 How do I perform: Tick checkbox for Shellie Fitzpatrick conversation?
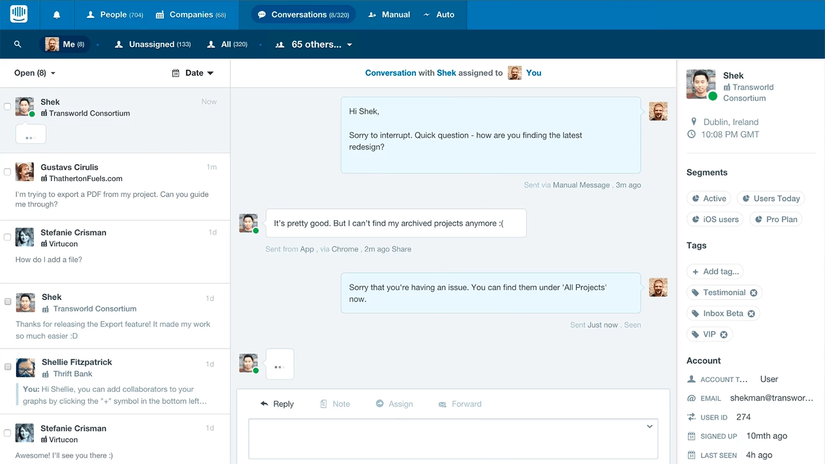[8, 367]
